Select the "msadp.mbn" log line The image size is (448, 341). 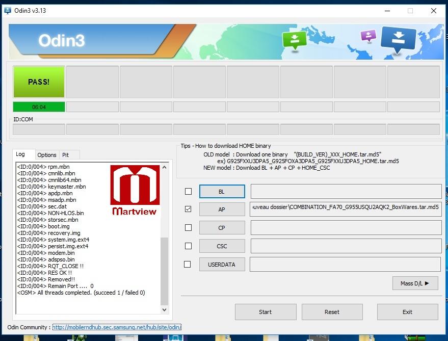click(x=46, y=199)
